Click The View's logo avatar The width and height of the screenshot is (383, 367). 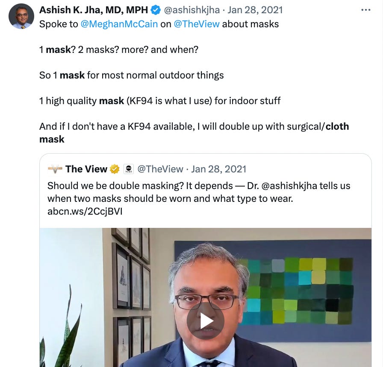tap(55, 169)
